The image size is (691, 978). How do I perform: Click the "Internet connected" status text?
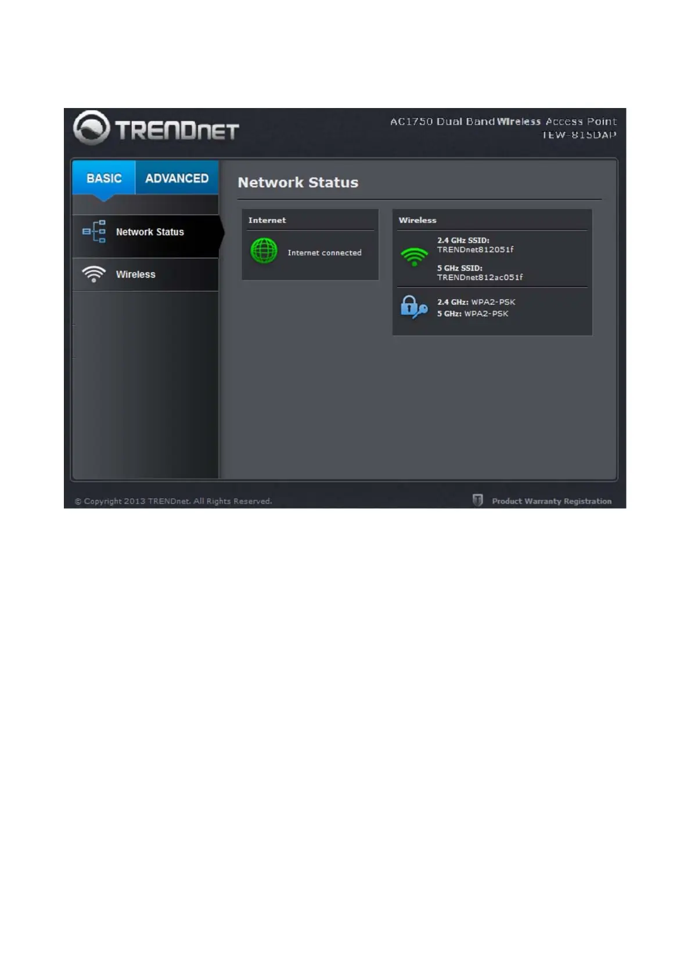pyautogui.click(x=325, y=253)
